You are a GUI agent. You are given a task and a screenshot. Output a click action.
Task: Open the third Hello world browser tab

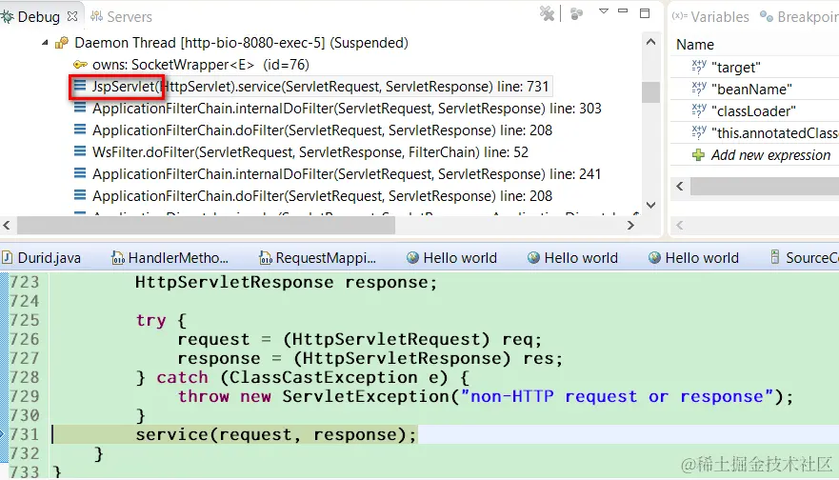click(x=693, y=258)
